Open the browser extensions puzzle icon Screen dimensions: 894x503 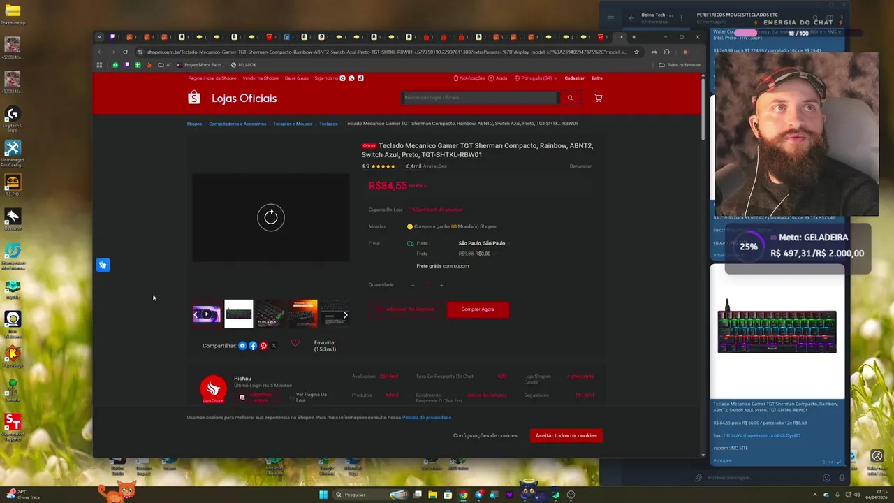click(x=666, y=52)
